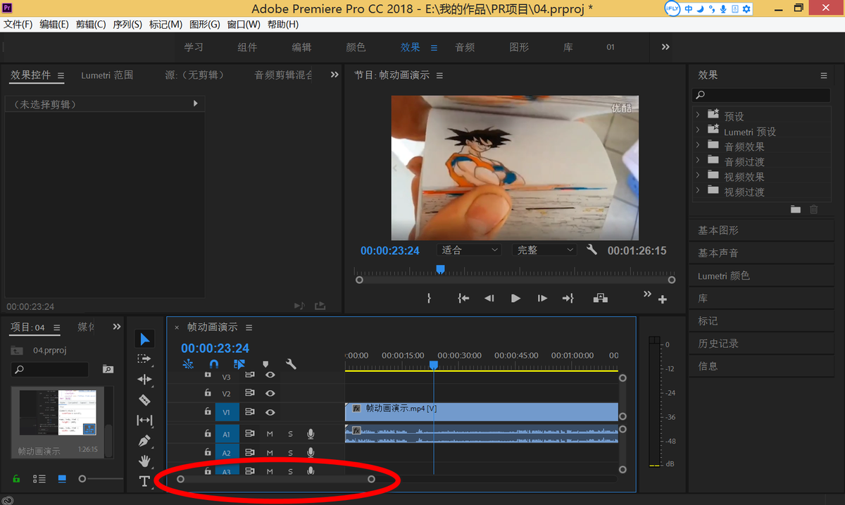845x505 pixels.
Task: Select the Selection arrow tool
Action: [144, 339]
